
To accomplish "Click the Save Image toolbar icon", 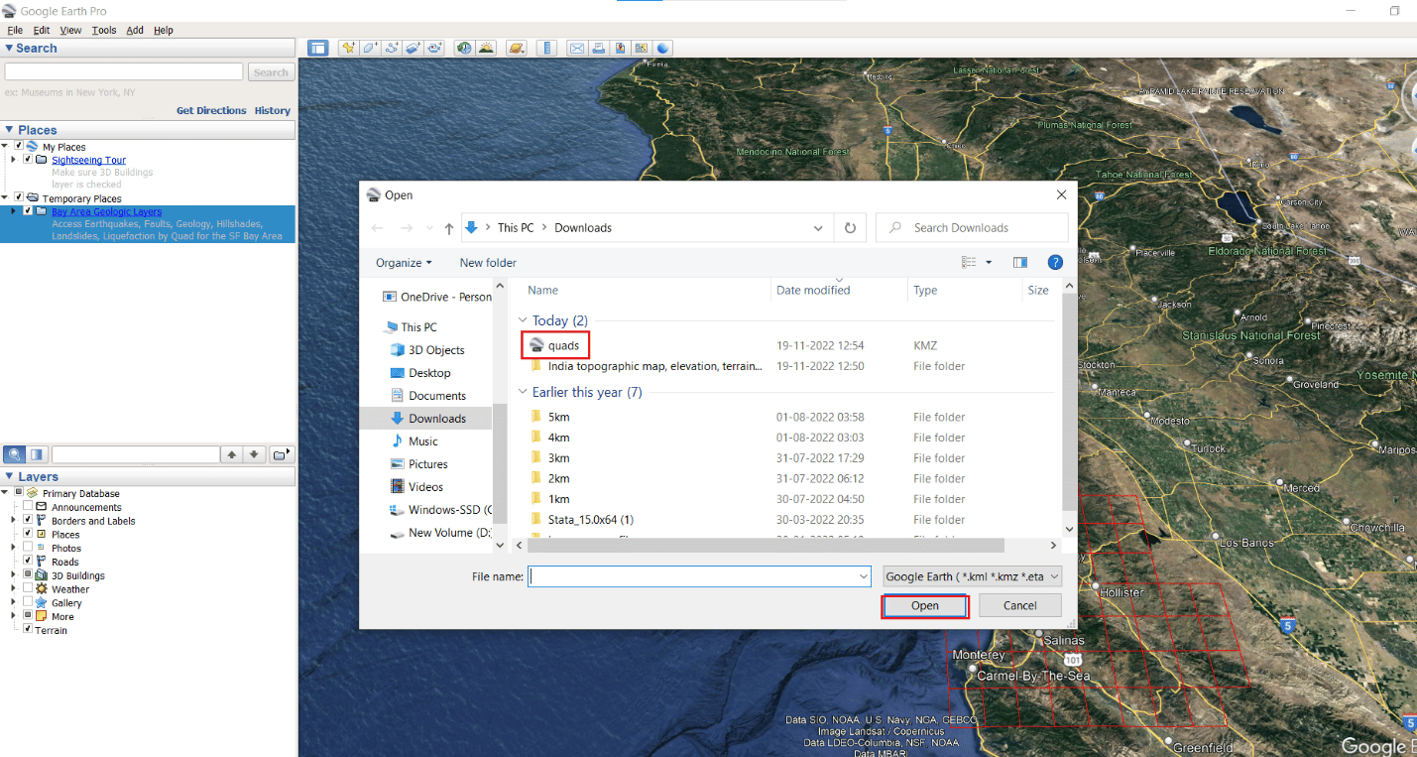I will (621, 48).
